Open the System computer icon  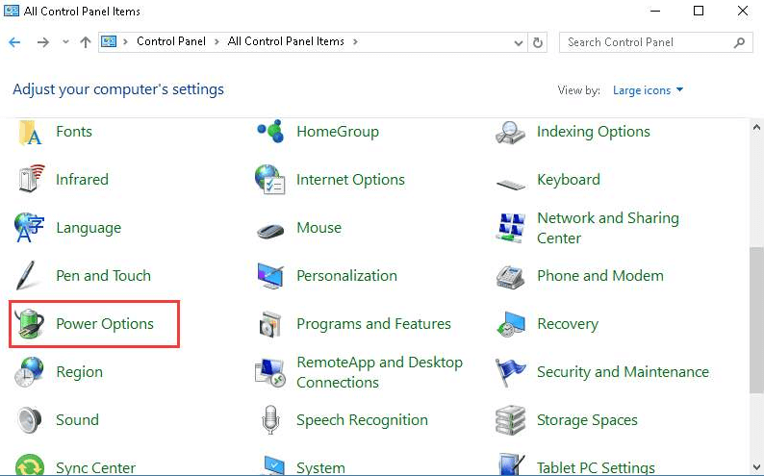(x=274, y=465)
